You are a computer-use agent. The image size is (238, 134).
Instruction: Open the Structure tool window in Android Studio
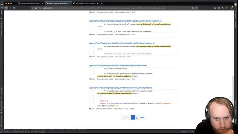point(1,93)
